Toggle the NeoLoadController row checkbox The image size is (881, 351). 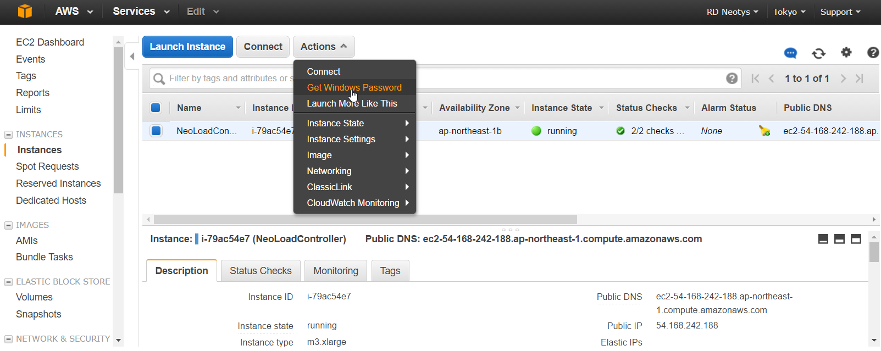[x=156, y=131]
